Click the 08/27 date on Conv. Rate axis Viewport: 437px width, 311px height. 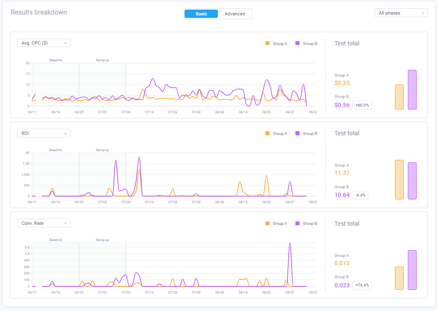(290, 292)
